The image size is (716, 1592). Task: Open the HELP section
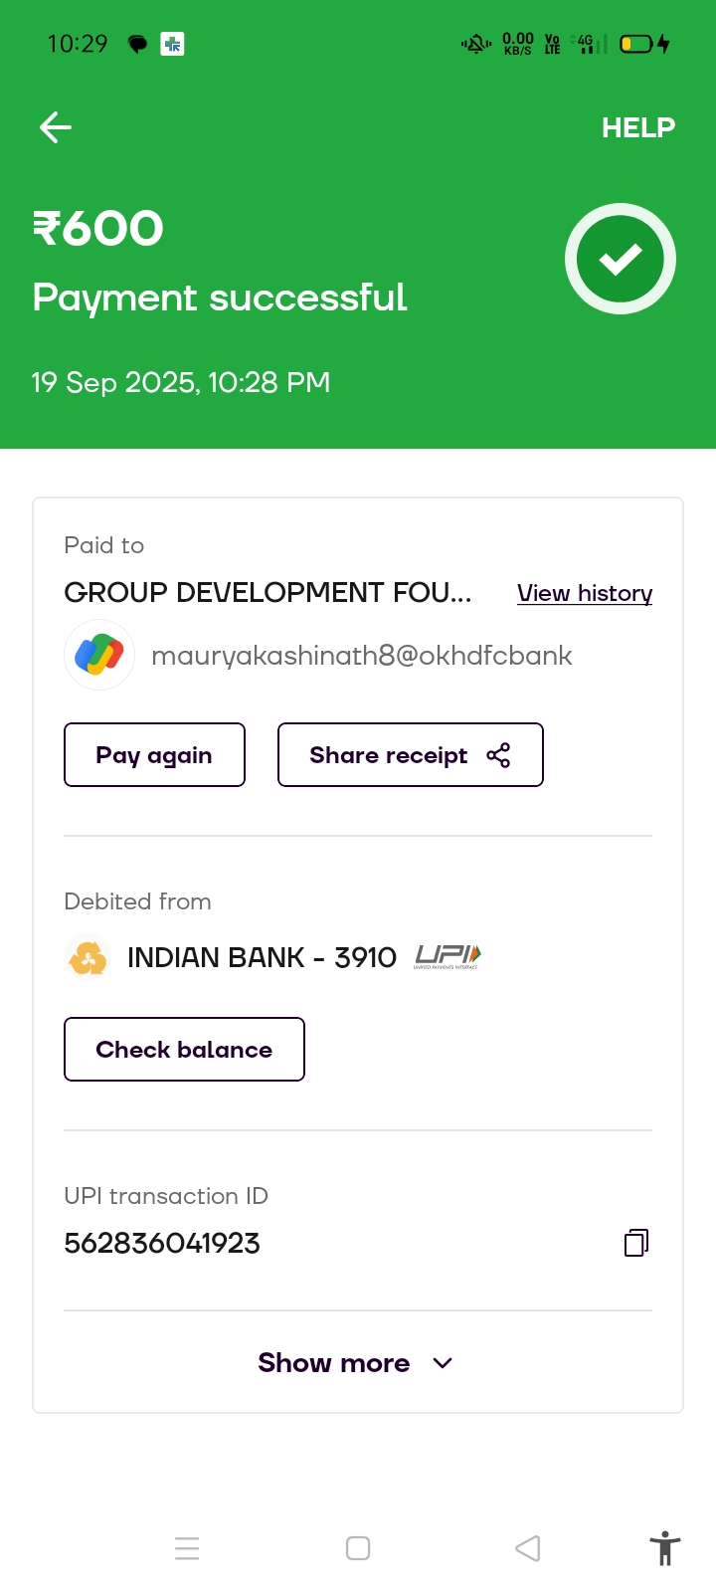click(637, 127)
